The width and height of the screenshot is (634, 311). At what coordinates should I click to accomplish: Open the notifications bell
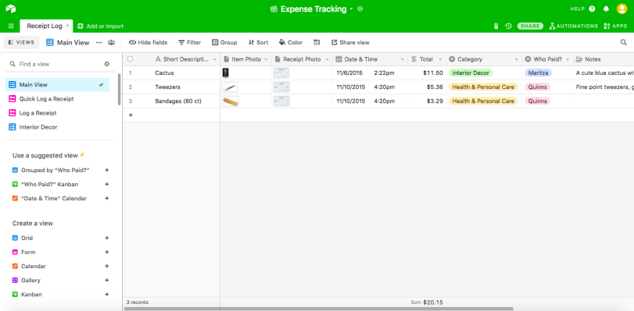click(x=606, y=9)
